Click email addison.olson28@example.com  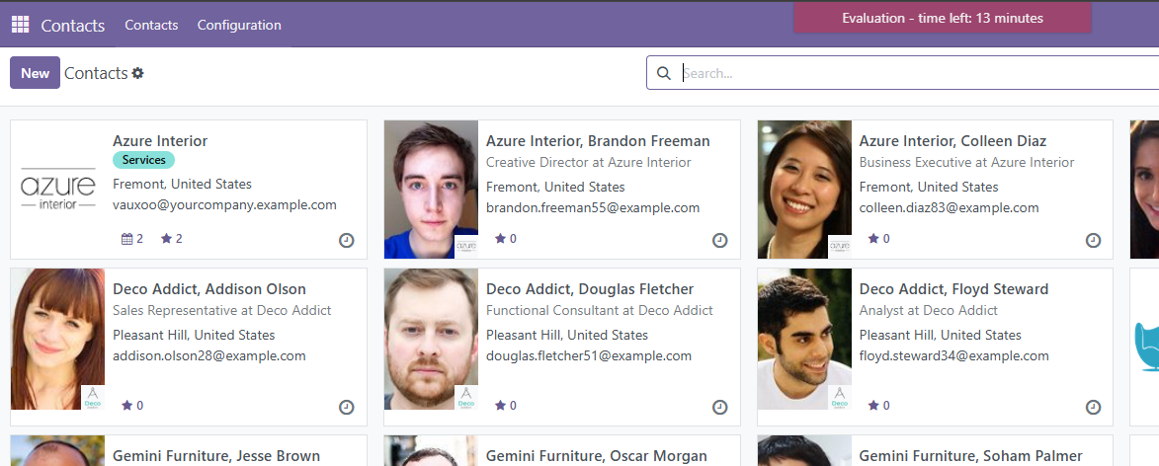(x=209, y=356)
